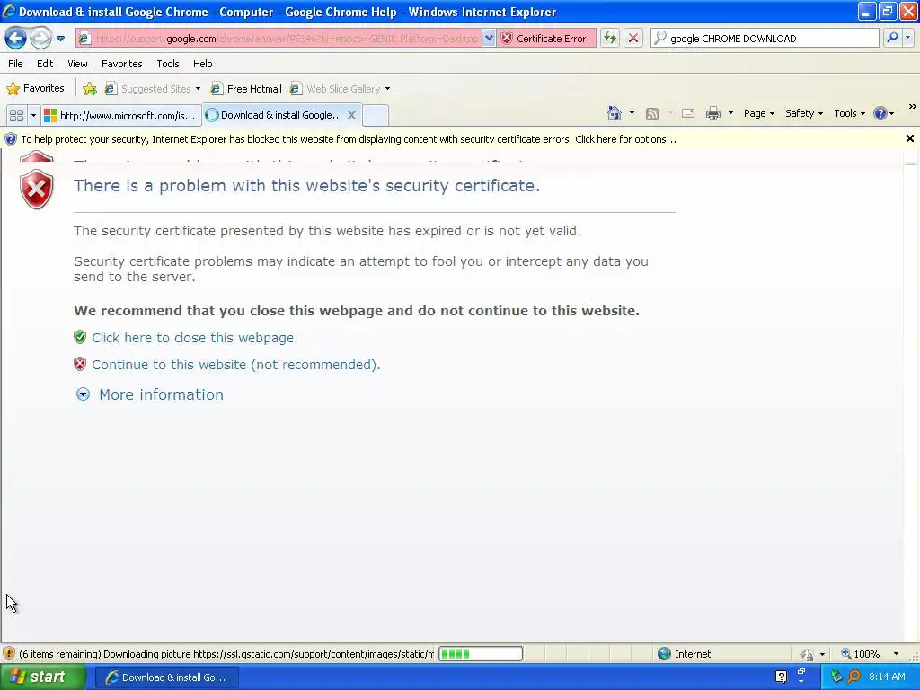Click the Refresh page icon

coord(610,39)
